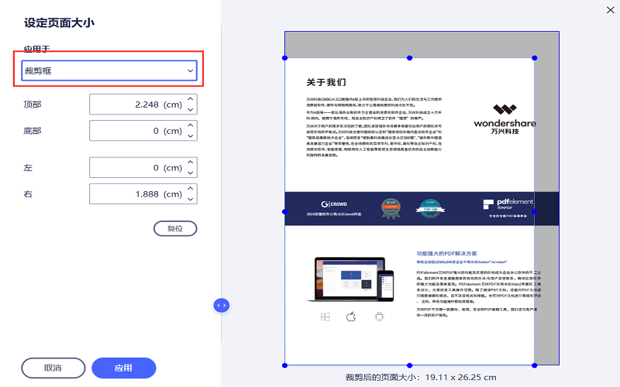Decrease the 左 left margin value
Screen dimensions: 620x387
(191, 173)
